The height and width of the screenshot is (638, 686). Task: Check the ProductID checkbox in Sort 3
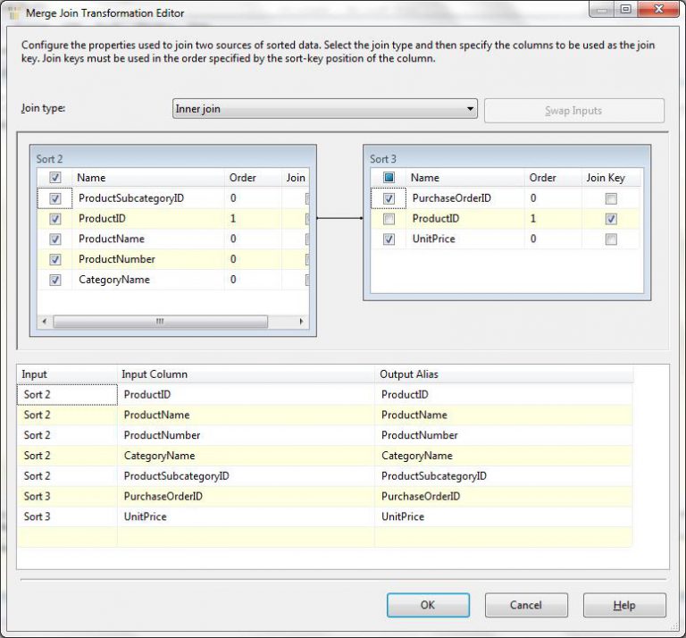389,219
